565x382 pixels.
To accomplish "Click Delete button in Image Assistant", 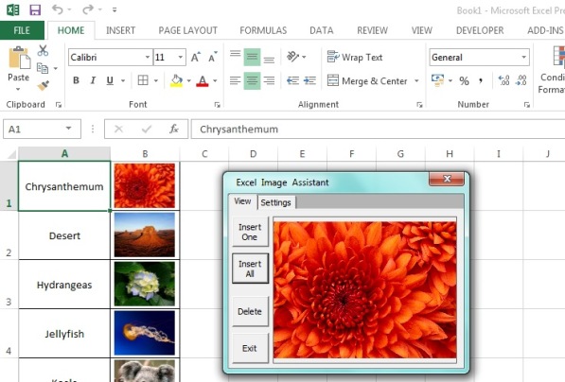I will tap(250, 311).
